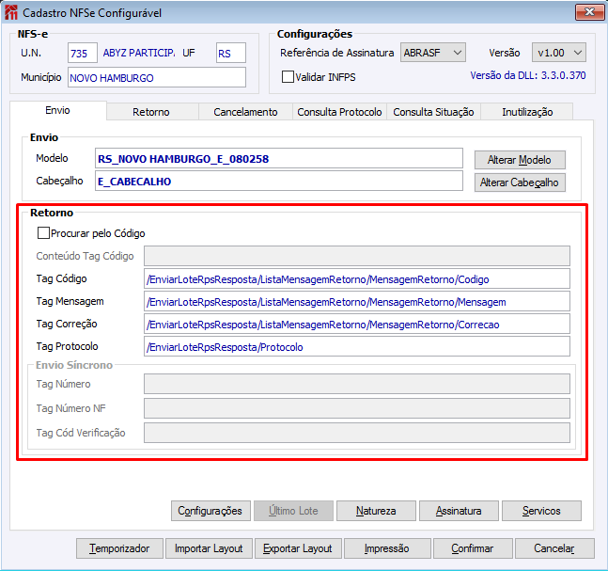Viewport: 608px width, 571px height.
Task: Click the Servicos button
Action: pos(541,511)
